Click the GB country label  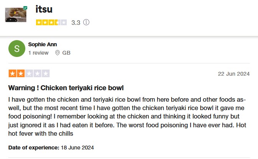tap(66, 53)
